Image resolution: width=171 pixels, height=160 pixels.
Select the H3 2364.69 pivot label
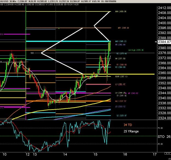(120, 67)
